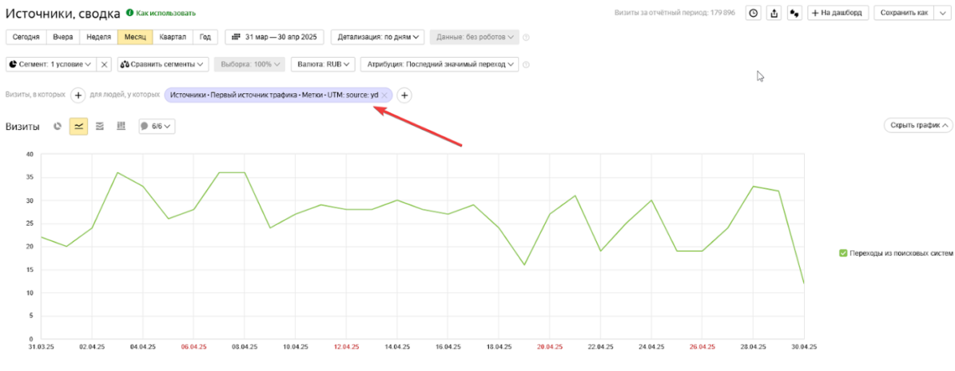955x371 pixels.
Task: Remove the UTM source yd filter
Action: pyautogui.click(x=384, y=96)
